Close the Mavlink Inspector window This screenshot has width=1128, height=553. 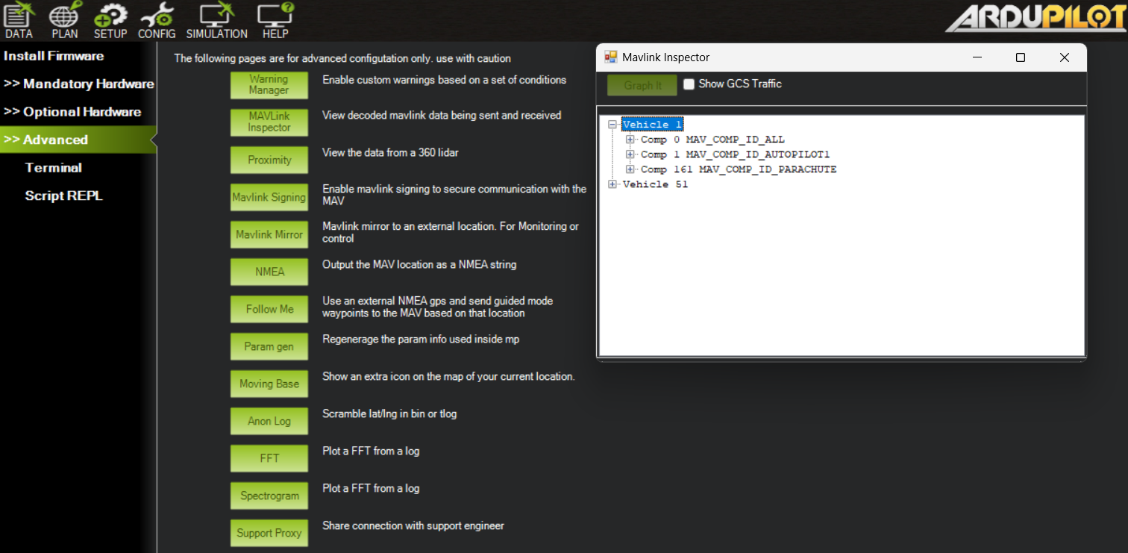tap(1065, 57)
